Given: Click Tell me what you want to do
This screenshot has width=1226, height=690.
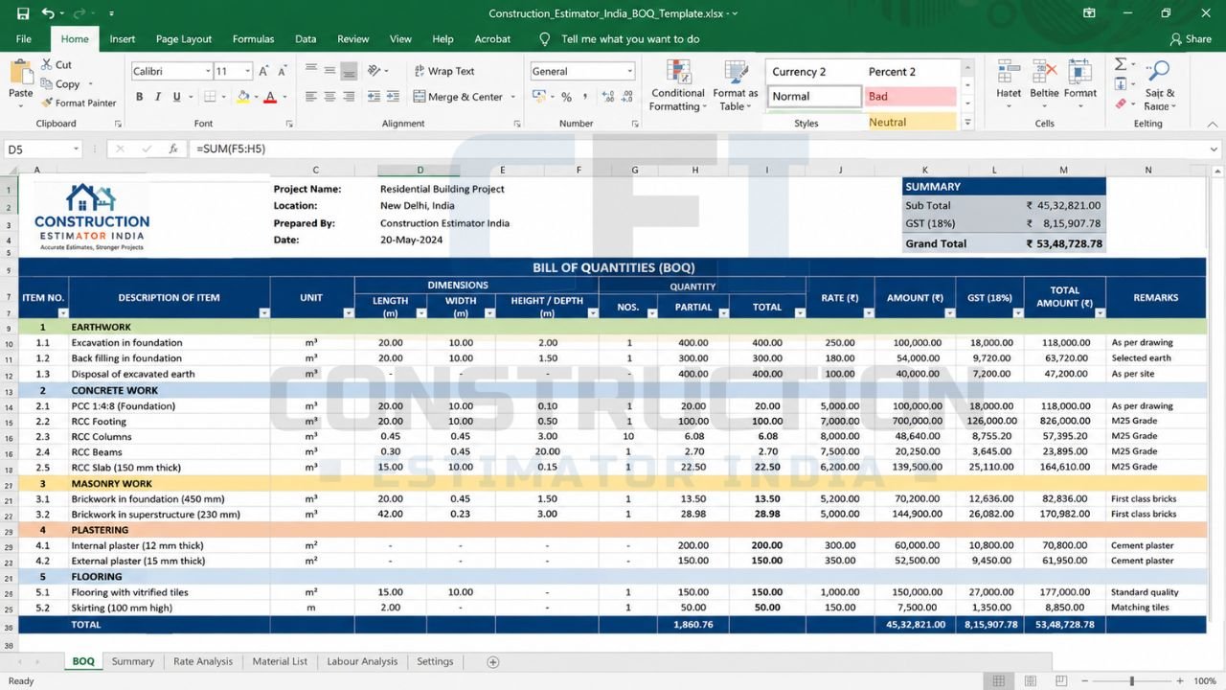Looking at the screenshot, I should pos(630,39).
